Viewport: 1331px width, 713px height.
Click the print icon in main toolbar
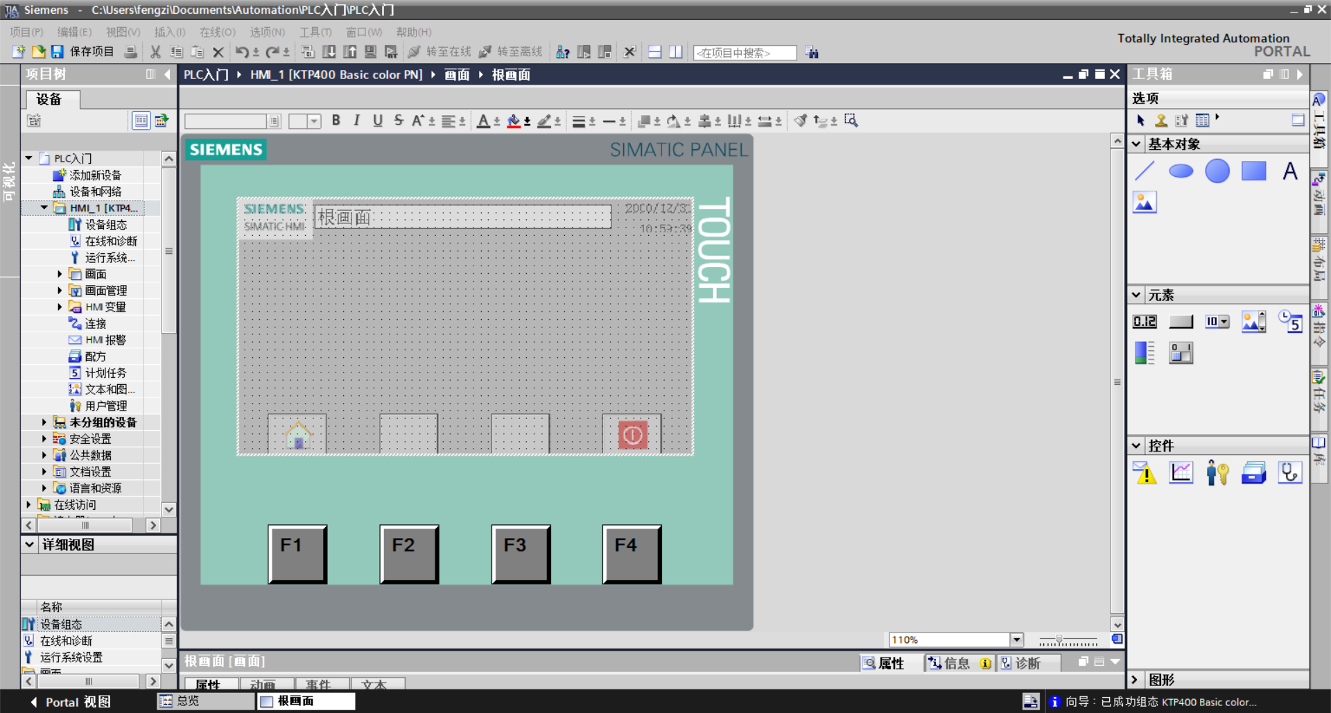pos(130,51)
